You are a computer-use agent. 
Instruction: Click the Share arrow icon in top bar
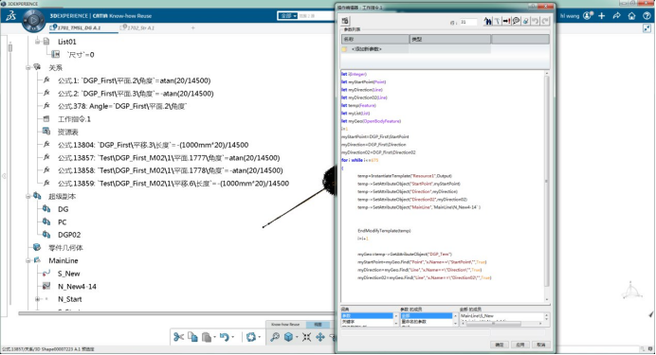pos(617,16)
